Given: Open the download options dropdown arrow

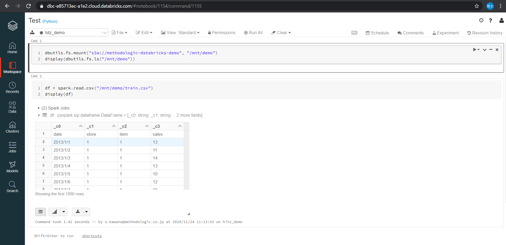Looking at the screenshot, I should coord(86,212).
